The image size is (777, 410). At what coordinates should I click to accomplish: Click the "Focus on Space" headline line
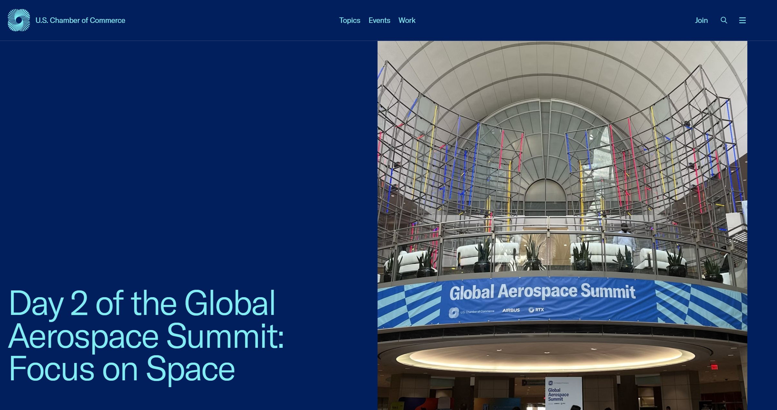(x=122, y=369)
